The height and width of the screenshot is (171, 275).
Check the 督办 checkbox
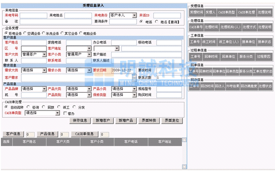pyautogui.click(x=65, y=113)
